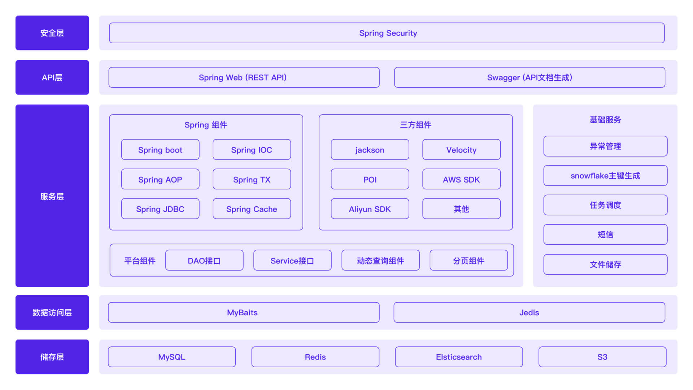Click the S3 box
This screenshot has width=693, height=390.
(602, 357)
